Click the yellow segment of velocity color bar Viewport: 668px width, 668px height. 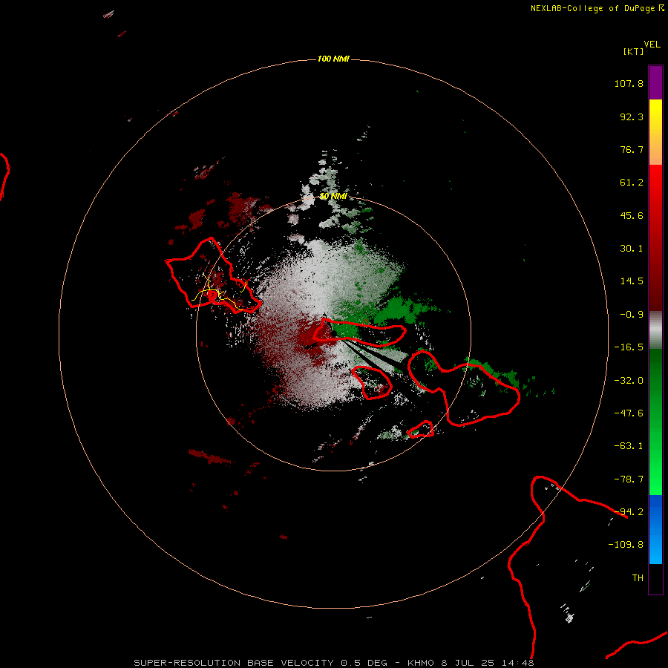point(655,115)
